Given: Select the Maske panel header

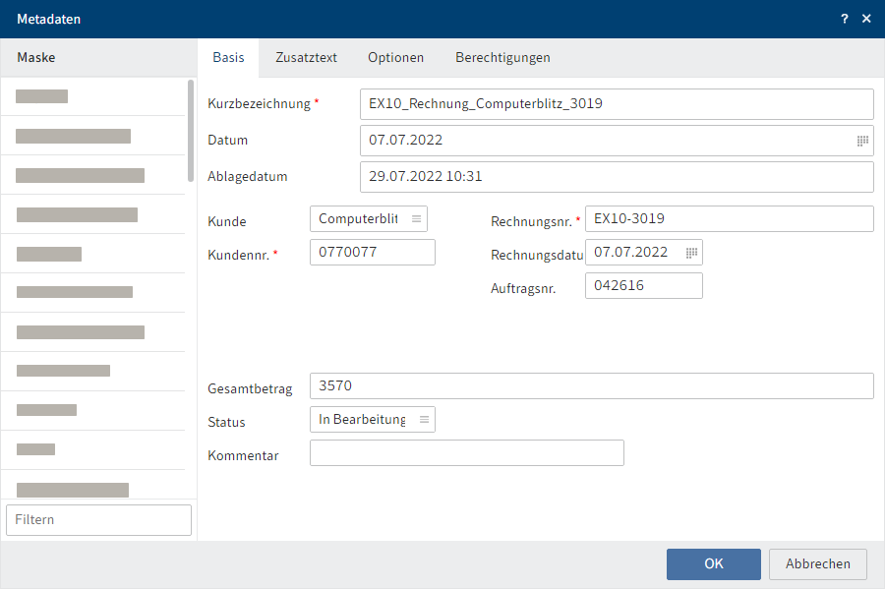Looking at the screenshot, I should (x=98, y=58).
